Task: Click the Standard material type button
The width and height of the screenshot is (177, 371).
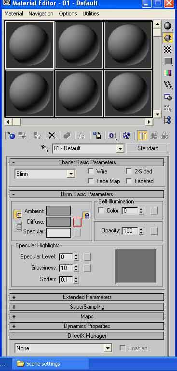Action: click(148, 148)
